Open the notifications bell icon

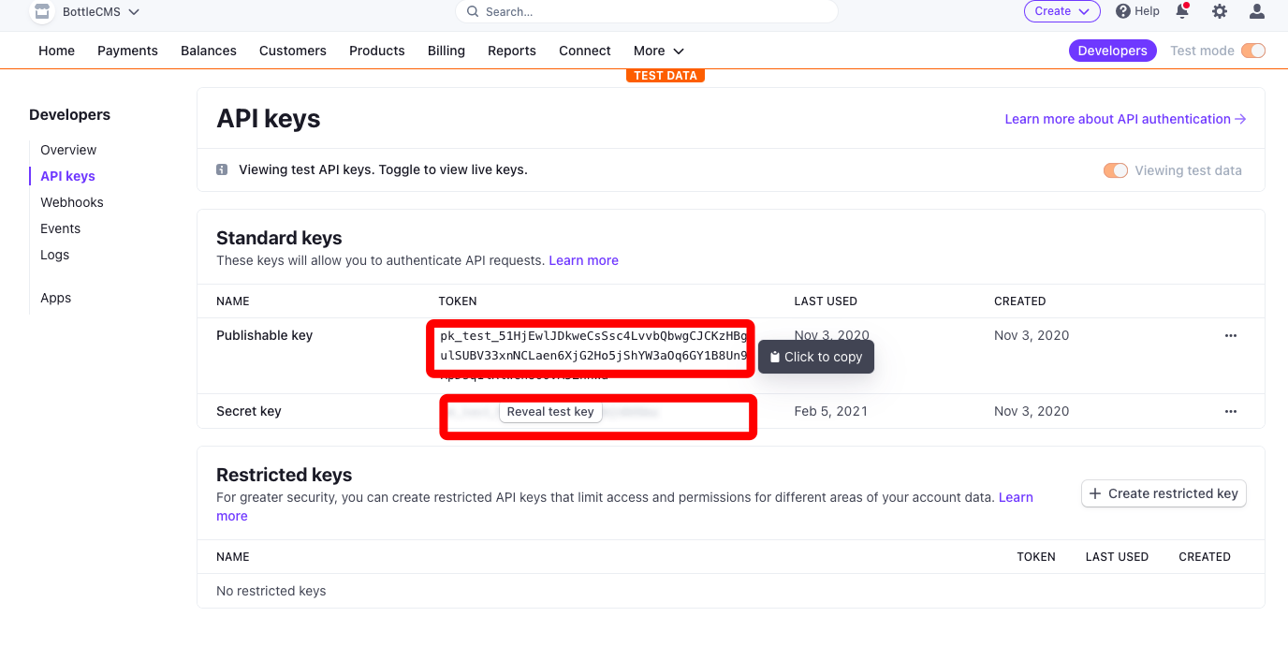pyautogui.click(x=1182, y=11)
